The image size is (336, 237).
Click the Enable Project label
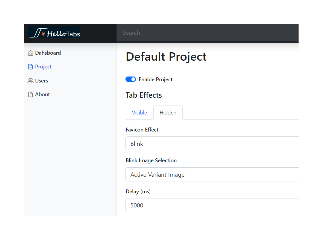155,79
